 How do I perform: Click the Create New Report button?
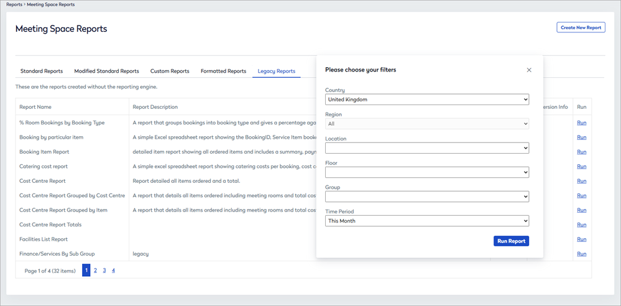pos(581,27)
